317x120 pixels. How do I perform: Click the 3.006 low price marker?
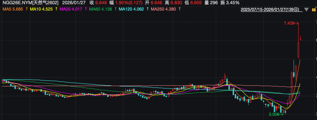274,114
